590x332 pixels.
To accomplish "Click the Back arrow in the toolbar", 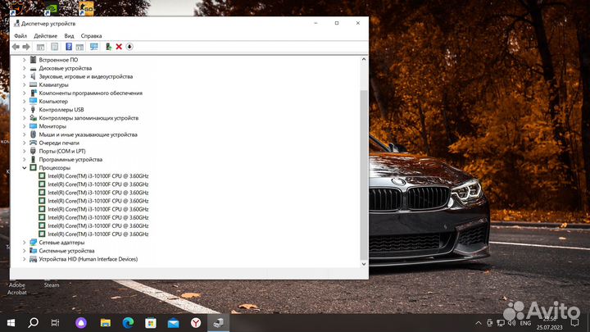I will (x=16, y=47).
